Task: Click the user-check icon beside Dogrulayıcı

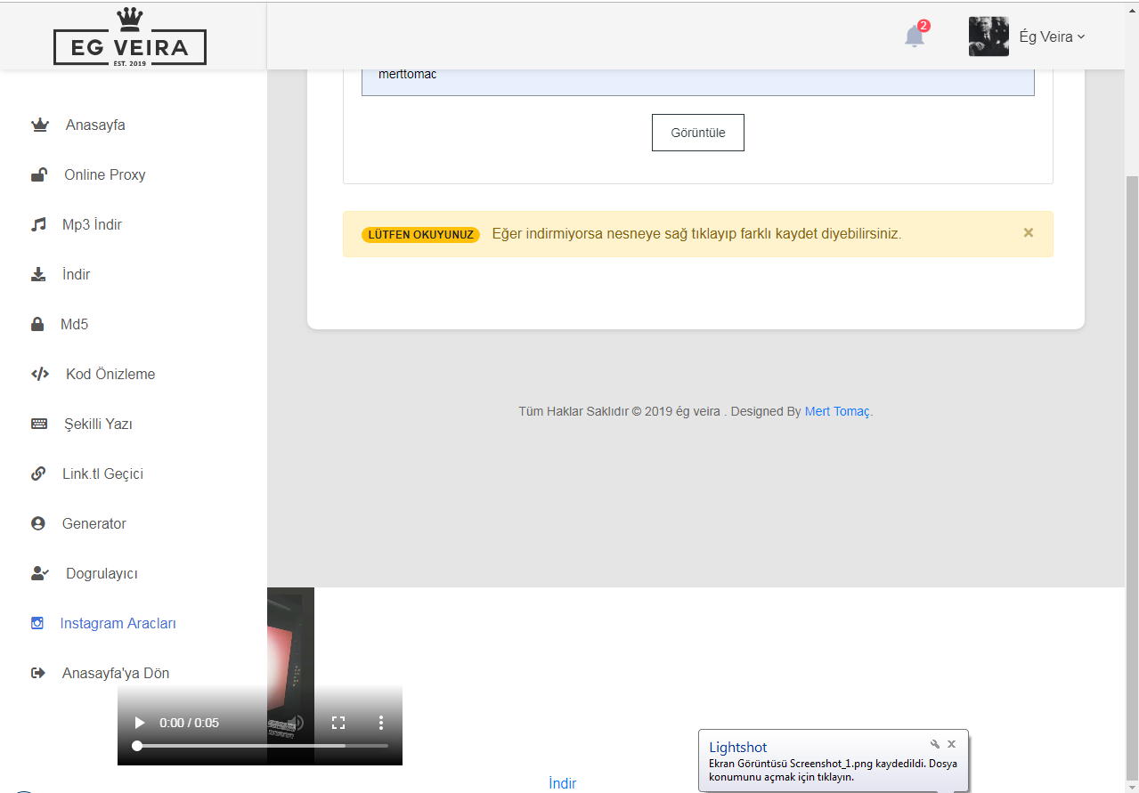Action: [x=39, y=573]
